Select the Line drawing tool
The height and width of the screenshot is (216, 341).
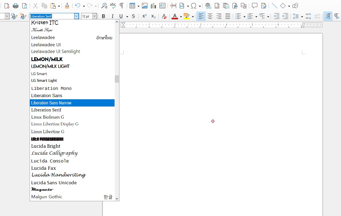click(274, 6)
